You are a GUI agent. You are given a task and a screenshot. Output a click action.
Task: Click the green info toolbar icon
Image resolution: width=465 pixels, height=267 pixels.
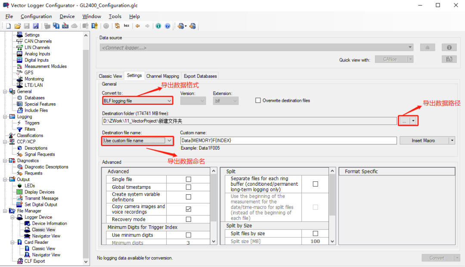point(158,26)
